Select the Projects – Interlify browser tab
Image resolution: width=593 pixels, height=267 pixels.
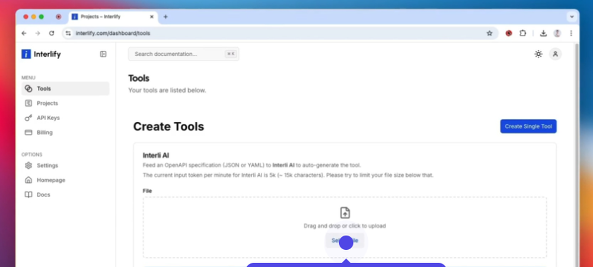[113, 17]
